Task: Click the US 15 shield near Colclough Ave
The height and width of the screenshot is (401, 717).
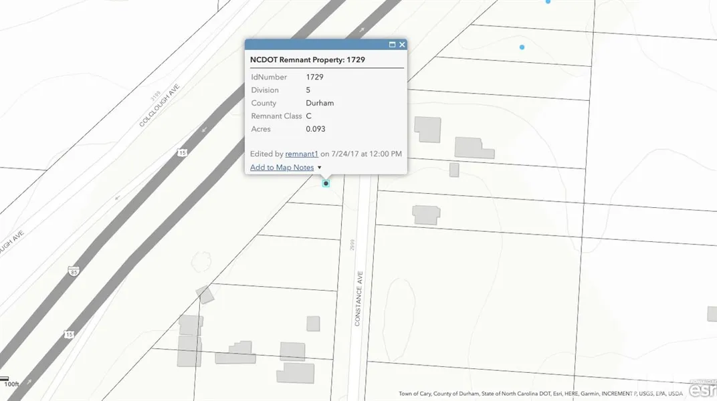Action: click(x=182, y=153)
